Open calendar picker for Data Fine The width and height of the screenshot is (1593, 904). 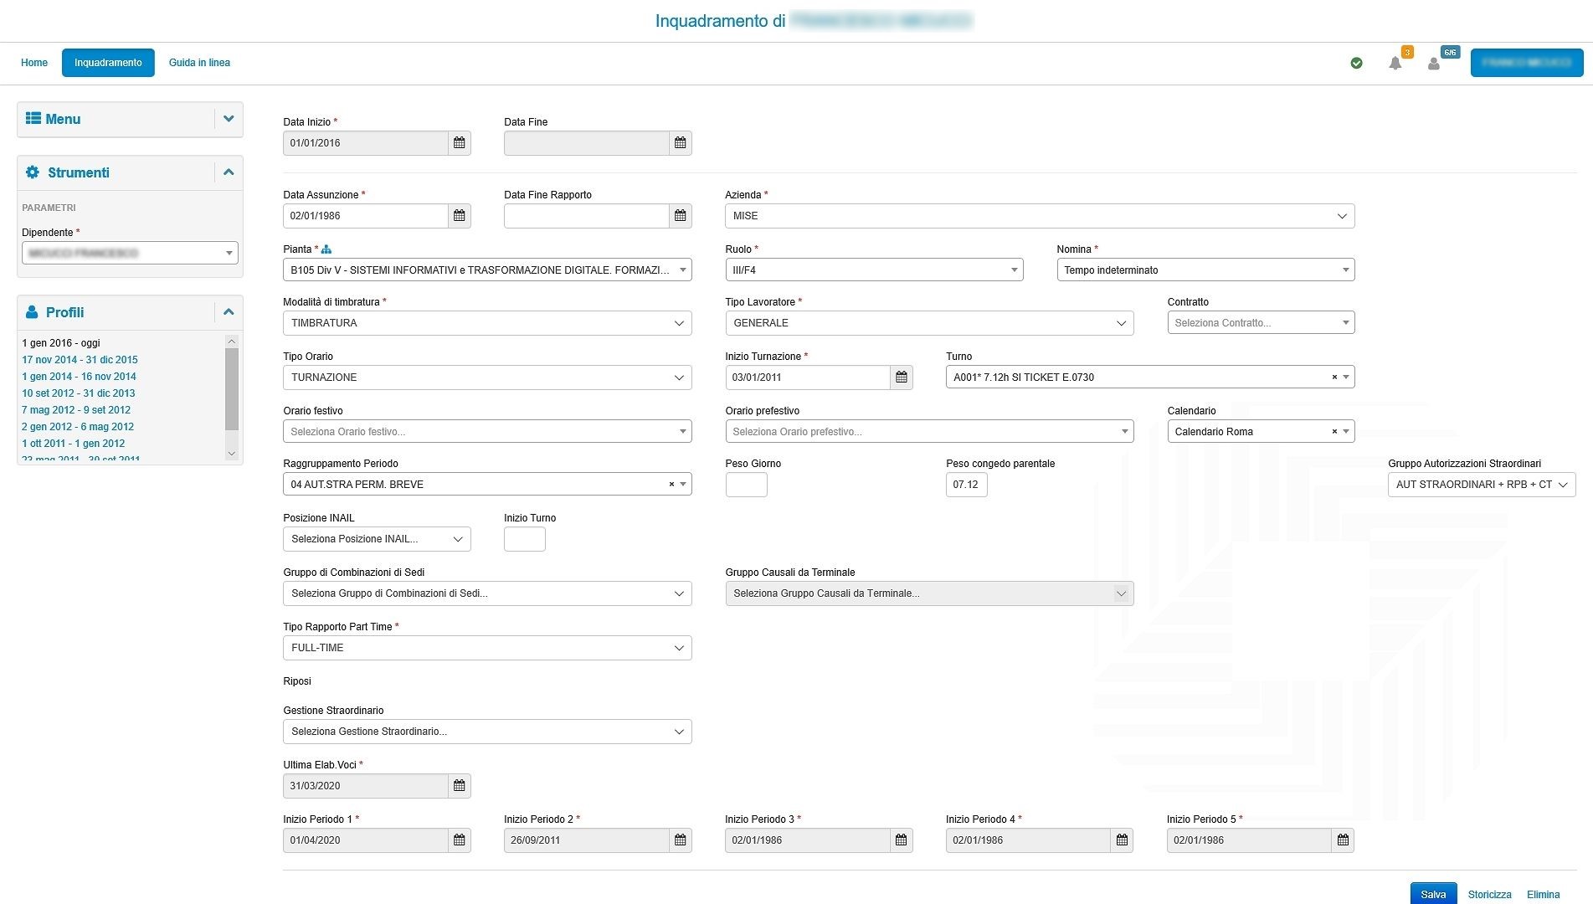681,143
